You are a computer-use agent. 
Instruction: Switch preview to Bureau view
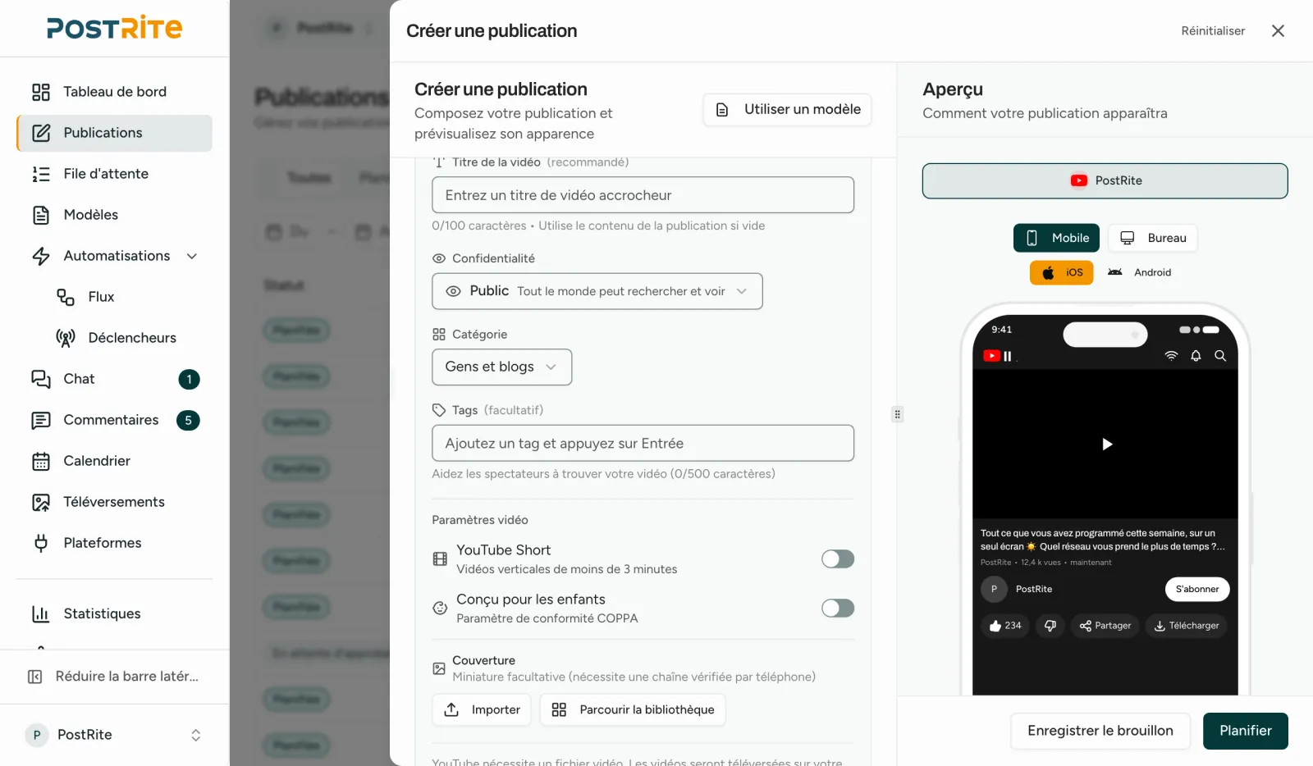pyautogui.click(x=1153, y=238)
